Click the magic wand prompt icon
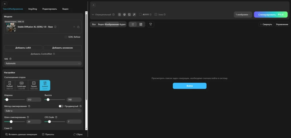 (134, 14)
